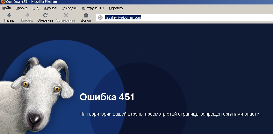Open the Журнал menu
The width and height of the screenshot is (273, 134).
[50, 8]
